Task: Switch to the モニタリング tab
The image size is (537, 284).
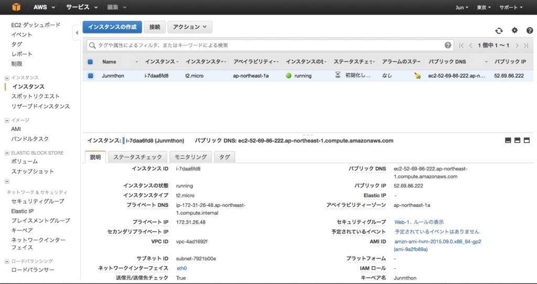Action: pos(191,157)
